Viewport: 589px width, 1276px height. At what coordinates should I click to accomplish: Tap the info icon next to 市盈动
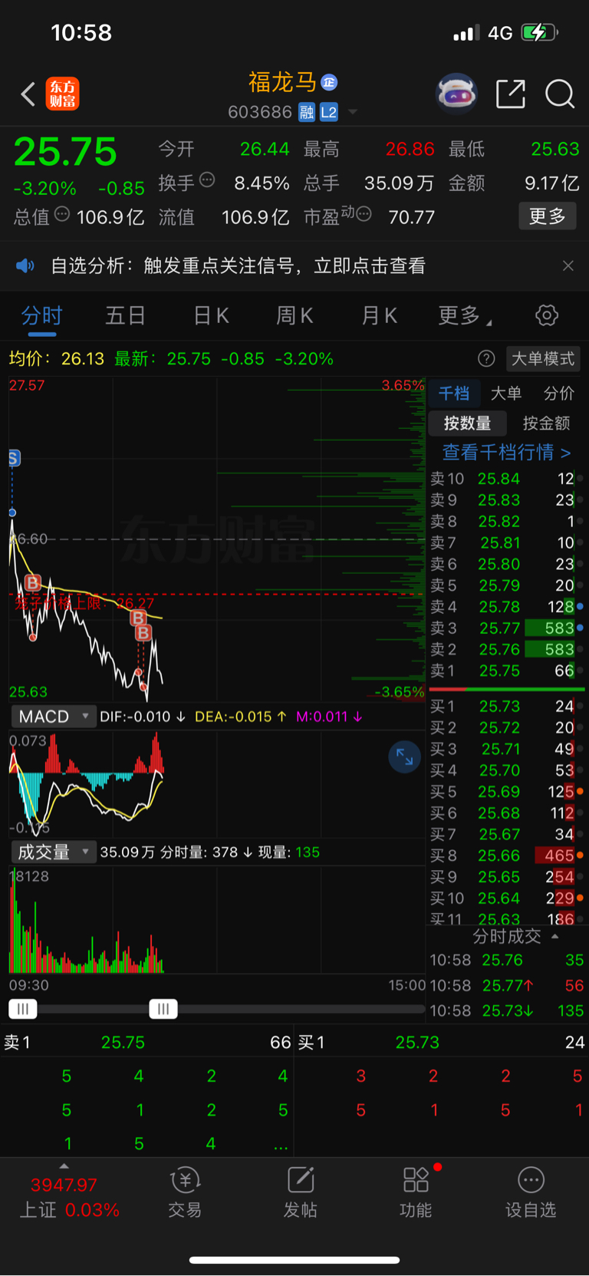[x=364, y=215]
